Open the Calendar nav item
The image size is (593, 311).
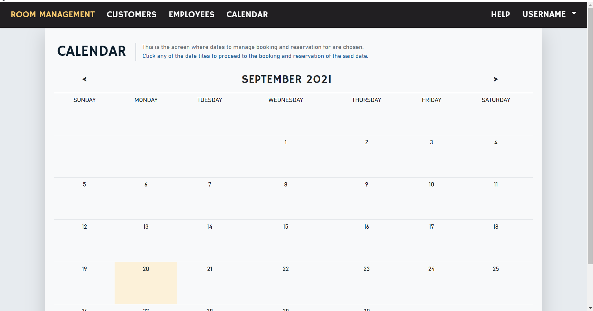coord(247,14)
